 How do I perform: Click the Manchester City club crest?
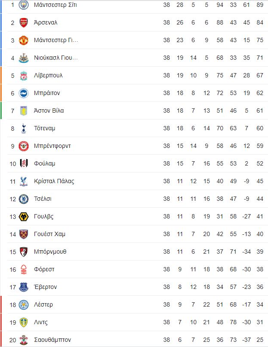pyautogui.click(x=24, y=5)
